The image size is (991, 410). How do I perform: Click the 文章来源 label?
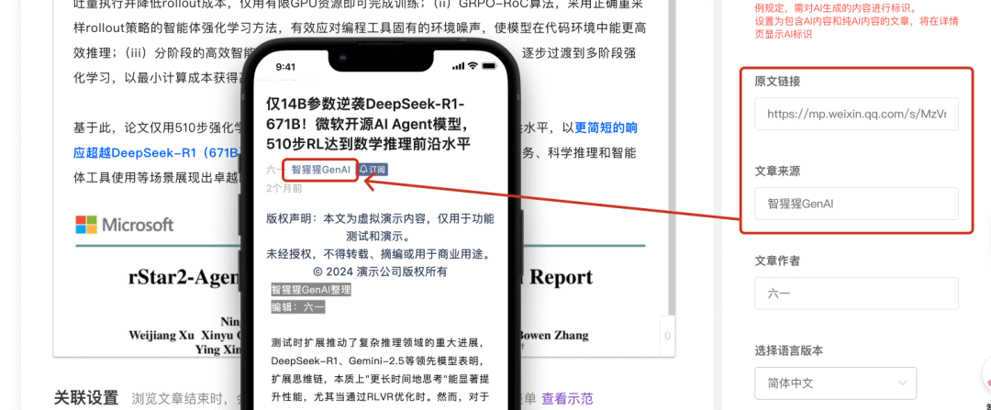[777, 172]
